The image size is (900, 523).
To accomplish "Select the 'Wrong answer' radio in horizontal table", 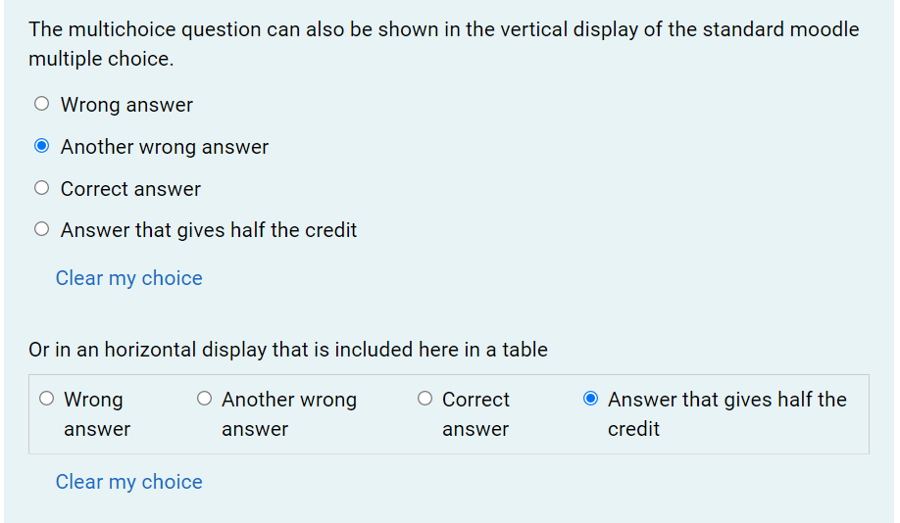I will [x=47, y=400].
